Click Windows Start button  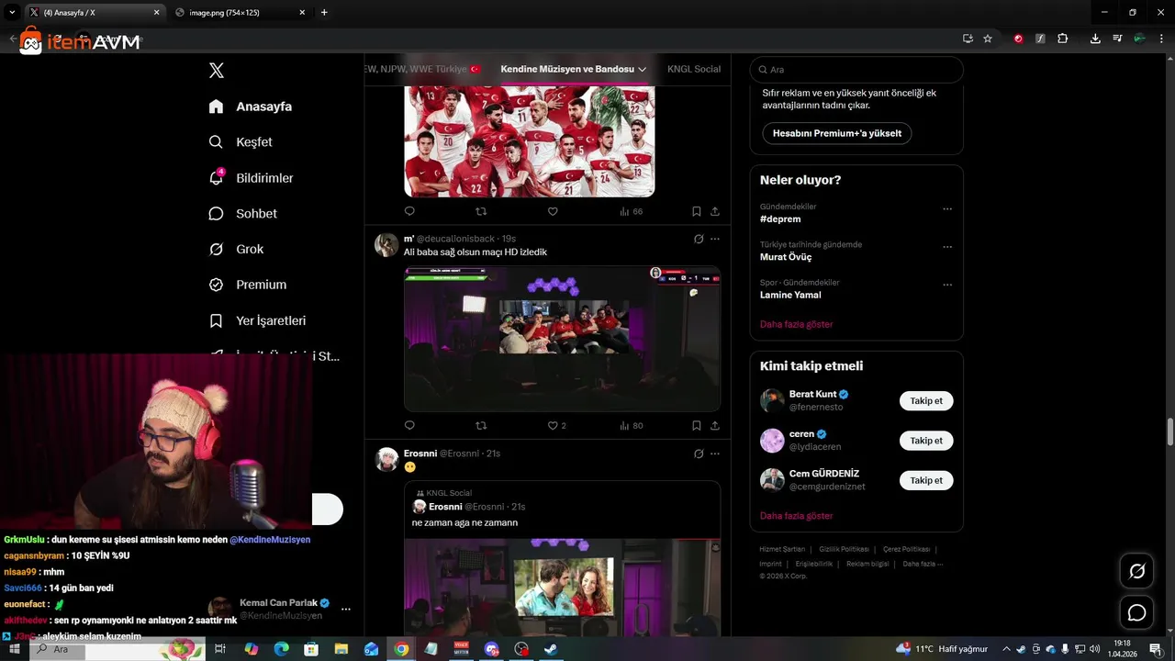pos(15,649)
